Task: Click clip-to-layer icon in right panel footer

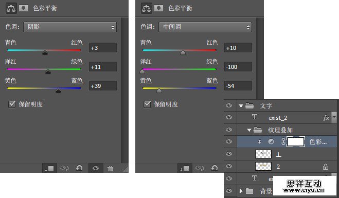Action: click(x=185, y=168)
